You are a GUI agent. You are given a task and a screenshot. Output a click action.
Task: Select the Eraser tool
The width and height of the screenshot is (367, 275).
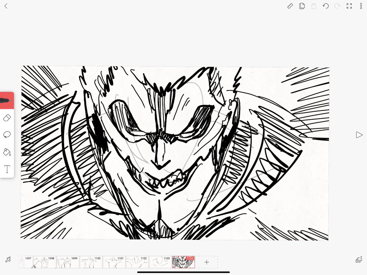[x=7, y=118]
